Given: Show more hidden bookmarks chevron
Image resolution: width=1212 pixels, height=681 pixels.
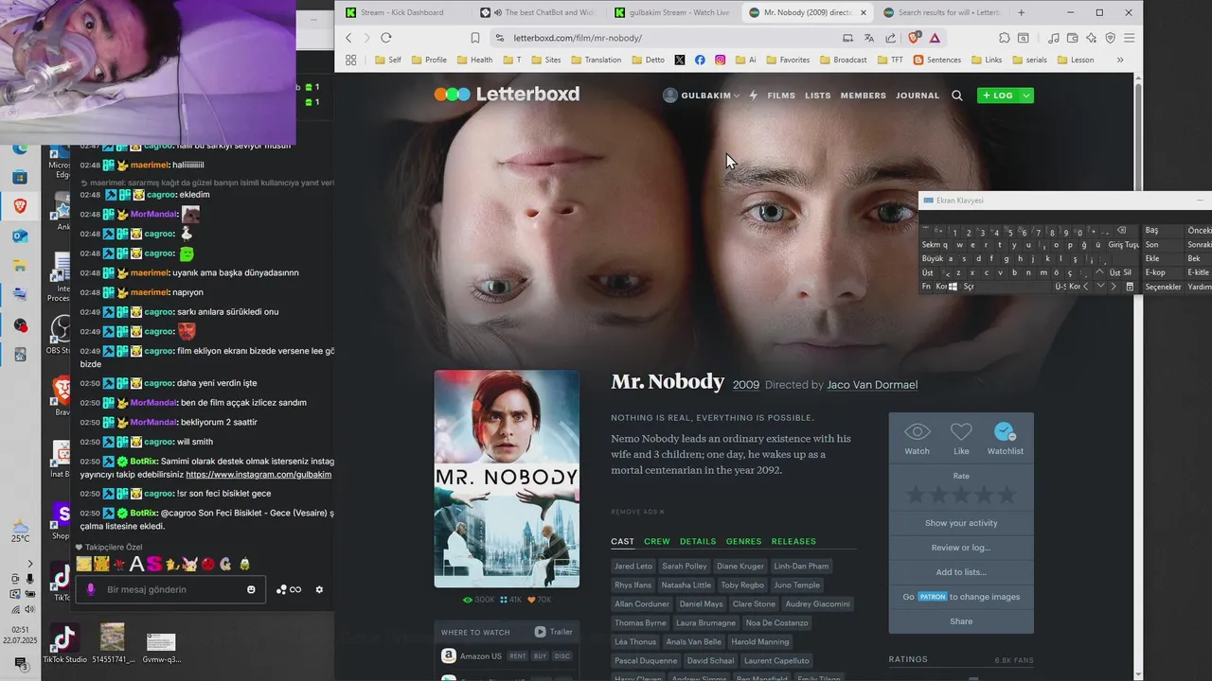Looking at the screenshot, I should [1120, 60].
